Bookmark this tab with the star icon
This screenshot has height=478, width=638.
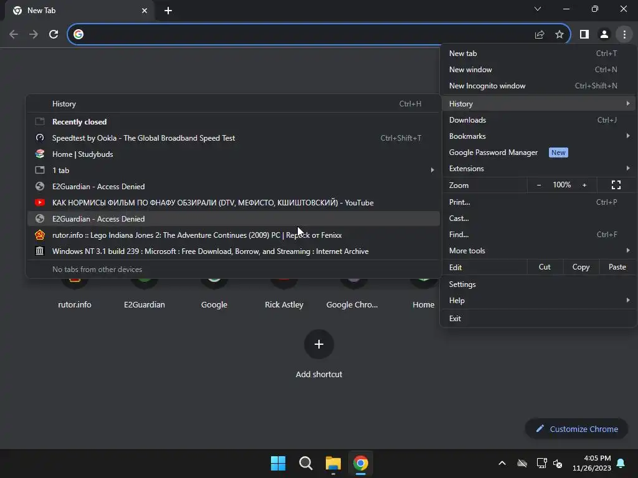(559, 35)
